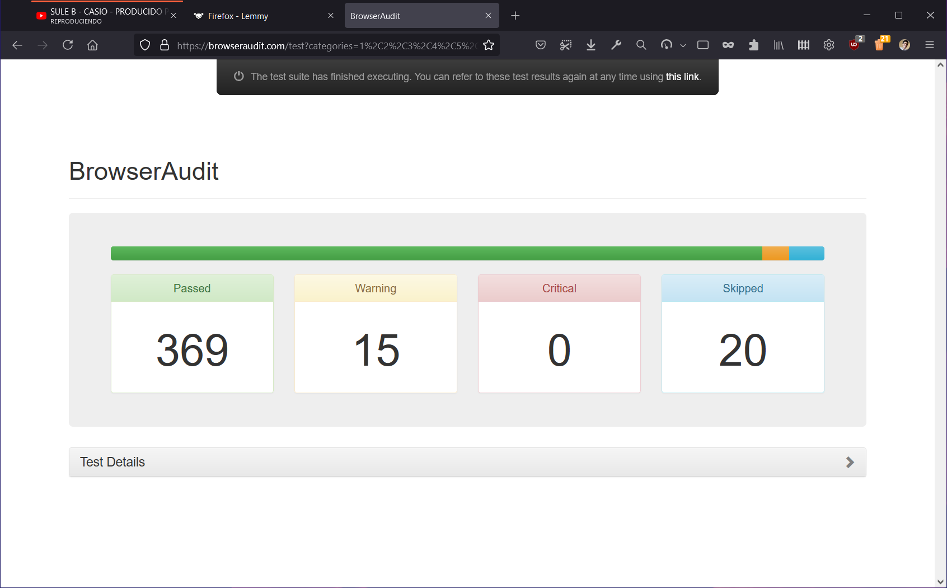Click the Critical panel header
The width and height of the screenshot is (947, 588).
pos(559,288)
